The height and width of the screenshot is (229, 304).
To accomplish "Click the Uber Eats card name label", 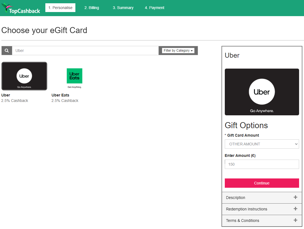I will tap(60, 95).
